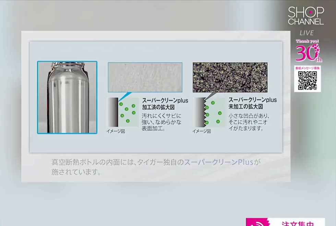This screenshot has width=336, height=226.
Task: Click the 汚れにくくサビに強い description text
Action: (x=161, y=122)
